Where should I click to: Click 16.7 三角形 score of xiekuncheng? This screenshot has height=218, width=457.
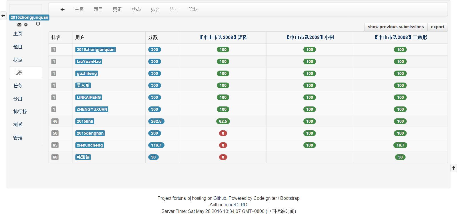click(x=400, y=145)
